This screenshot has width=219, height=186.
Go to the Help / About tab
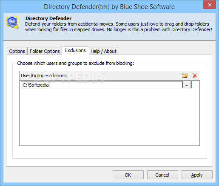pyautogui.click(x=103, y=51)
